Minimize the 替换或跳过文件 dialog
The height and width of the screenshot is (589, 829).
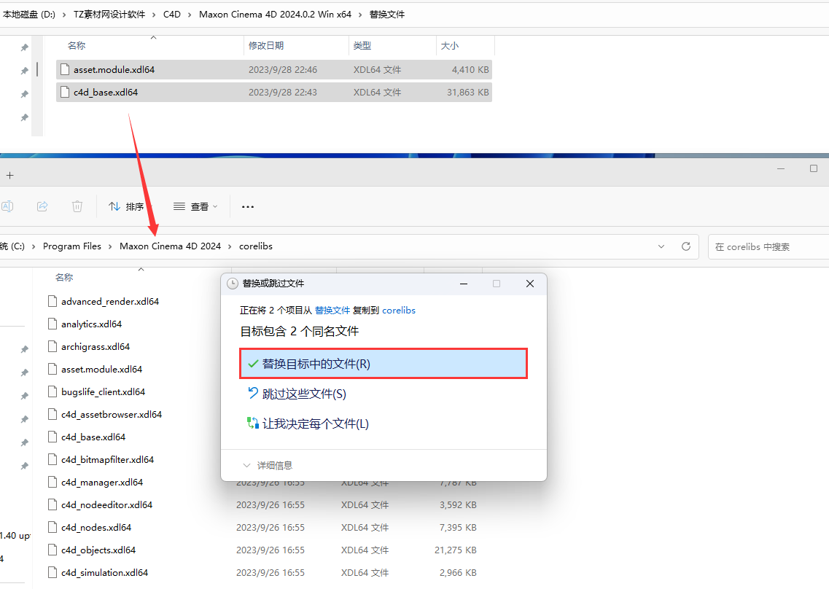coord(464,284)
